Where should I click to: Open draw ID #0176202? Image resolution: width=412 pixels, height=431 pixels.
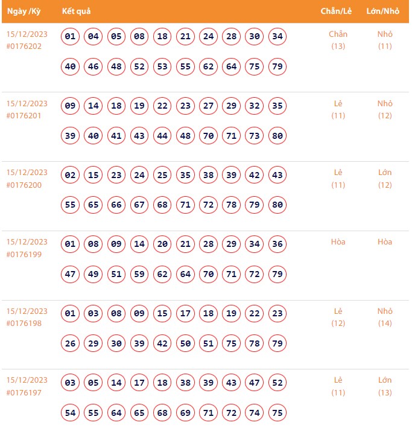point(24,46)
